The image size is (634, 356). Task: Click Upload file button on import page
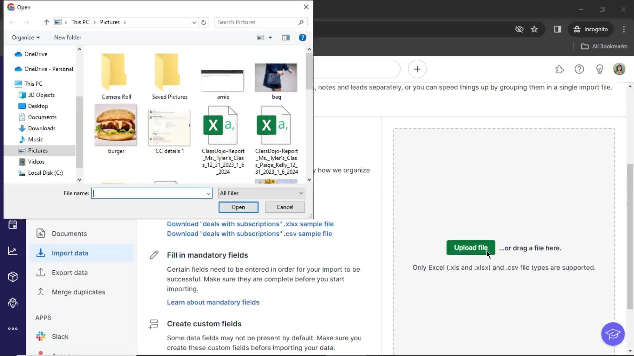click(471, 248)
